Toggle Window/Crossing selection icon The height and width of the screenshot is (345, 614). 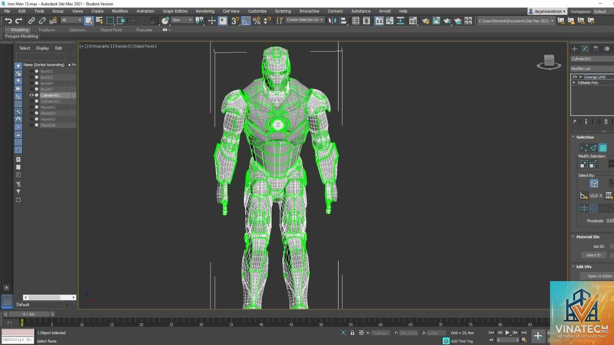coord(121,20)
